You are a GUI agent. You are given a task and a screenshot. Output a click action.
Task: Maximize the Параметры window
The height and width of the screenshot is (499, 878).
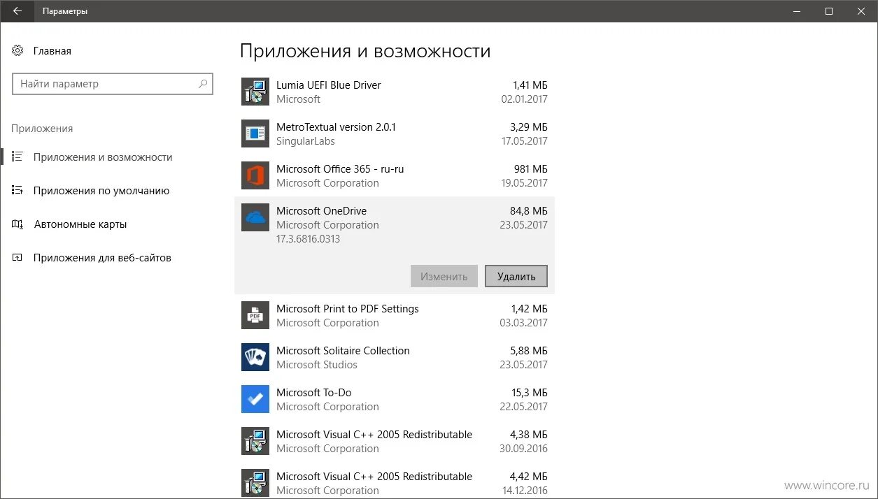(x=829, y=11)
